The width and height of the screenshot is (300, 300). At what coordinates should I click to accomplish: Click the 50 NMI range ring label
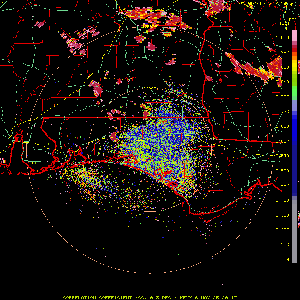coord(150,88)
